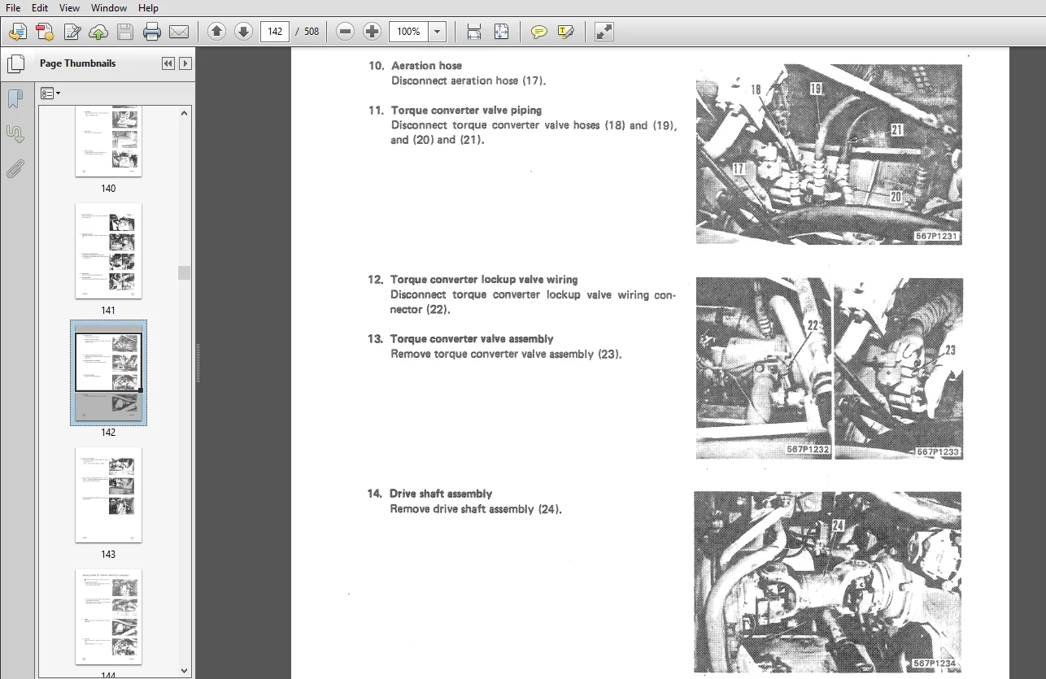The width and height of the screenshot is (1046, 679).
Task: Click the Fit one full page icon
Action: click(501, 32)
